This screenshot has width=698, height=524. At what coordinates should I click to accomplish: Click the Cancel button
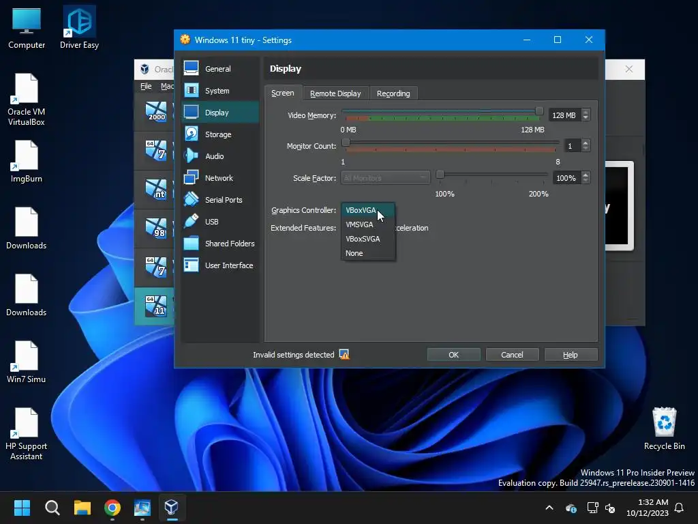coord(512,355)
